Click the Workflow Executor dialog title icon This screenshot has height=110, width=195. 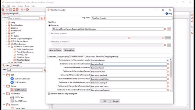[48, 10]
